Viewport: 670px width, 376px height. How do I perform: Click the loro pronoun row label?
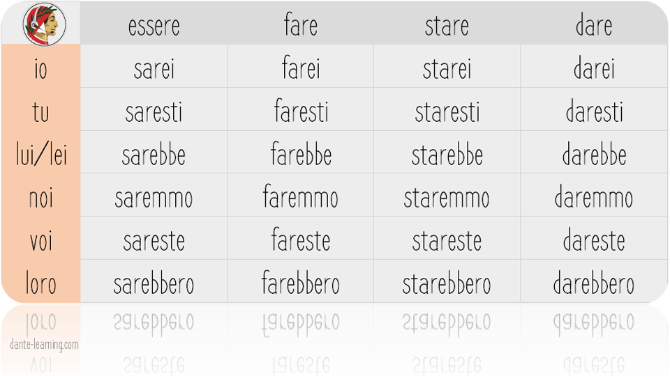41,284
